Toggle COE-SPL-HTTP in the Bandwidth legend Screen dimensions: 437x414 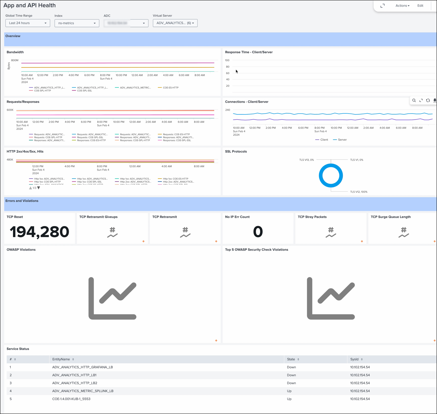[40, 91]
